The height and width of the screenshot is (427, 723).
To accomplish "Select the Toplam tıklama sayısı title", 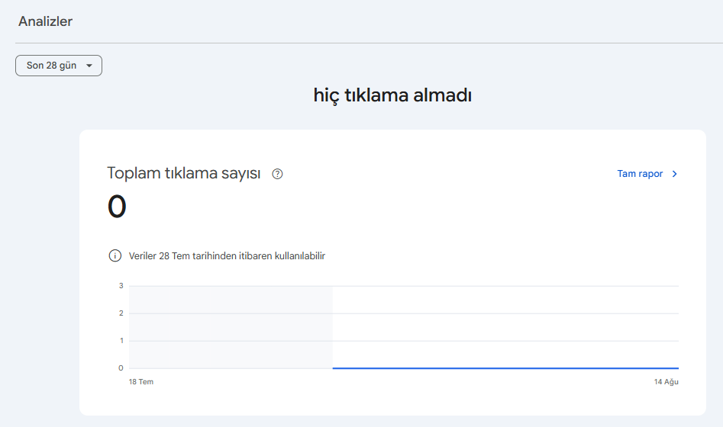I will point(183,173).
